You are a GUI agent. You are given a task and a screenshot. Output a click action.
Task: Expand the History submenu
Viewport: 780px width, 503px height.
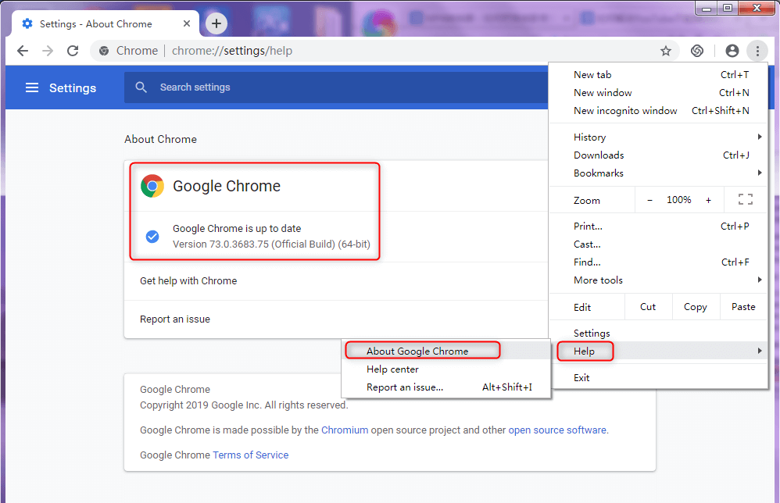659,137
